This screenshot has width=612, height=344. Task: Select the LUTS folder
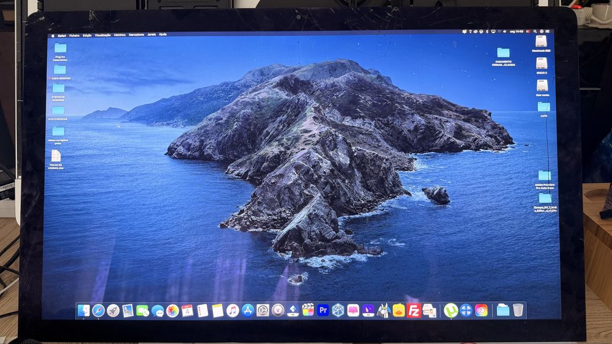pos(543,106)
